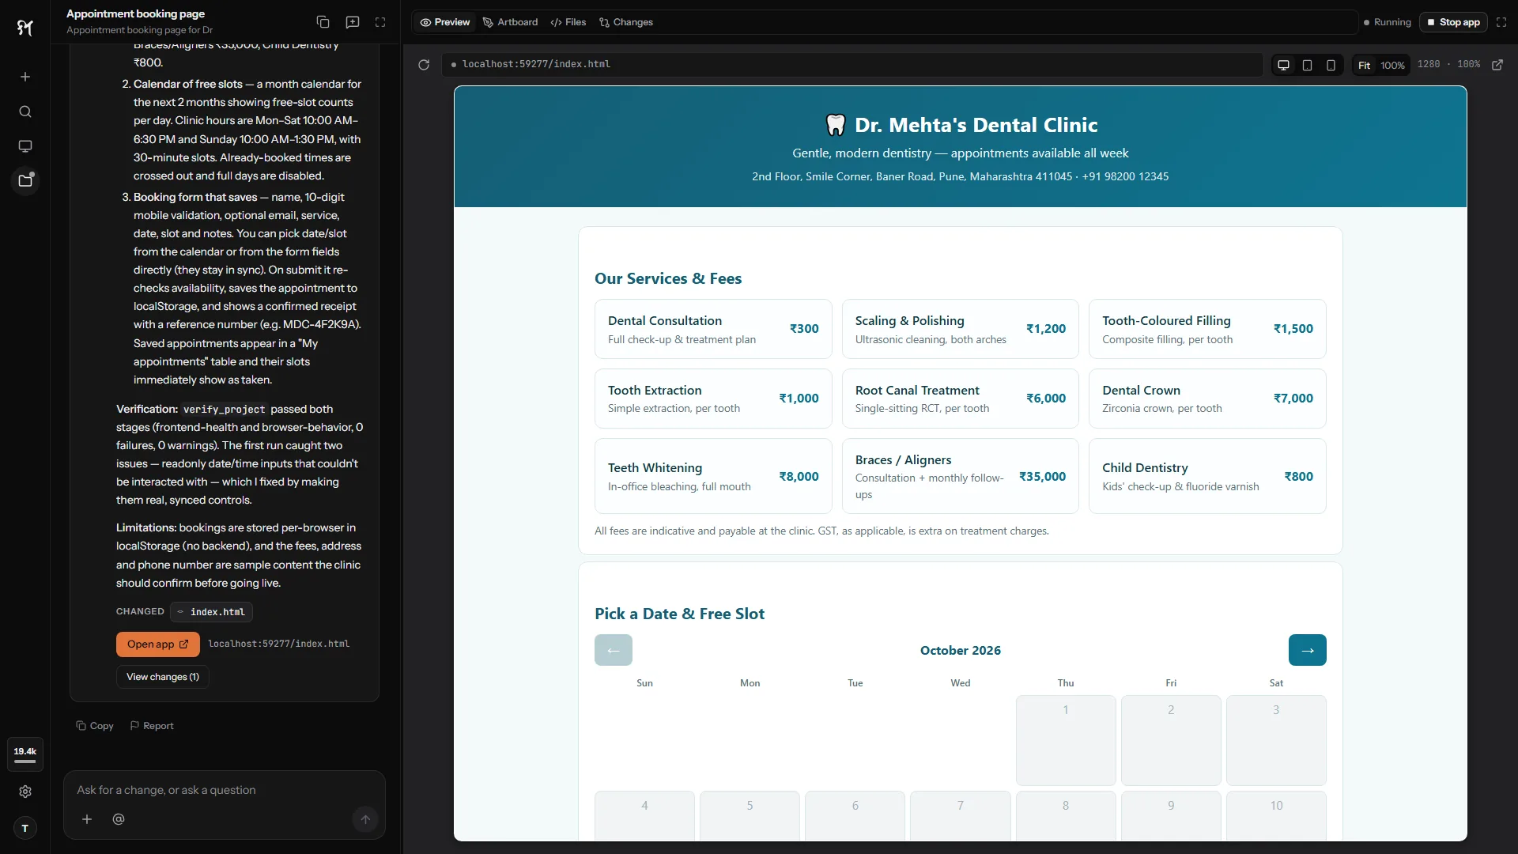Select 100% zoom mode

1392,65
